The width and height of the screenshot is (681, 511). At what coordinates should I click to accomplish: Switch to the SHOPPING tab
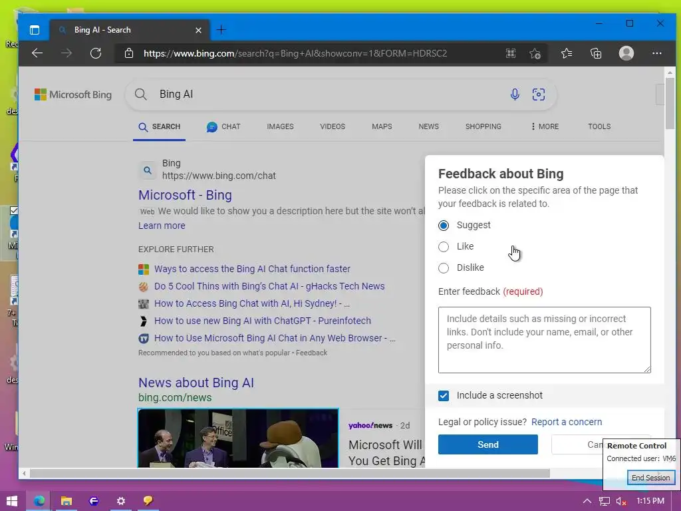pos(483,126)
